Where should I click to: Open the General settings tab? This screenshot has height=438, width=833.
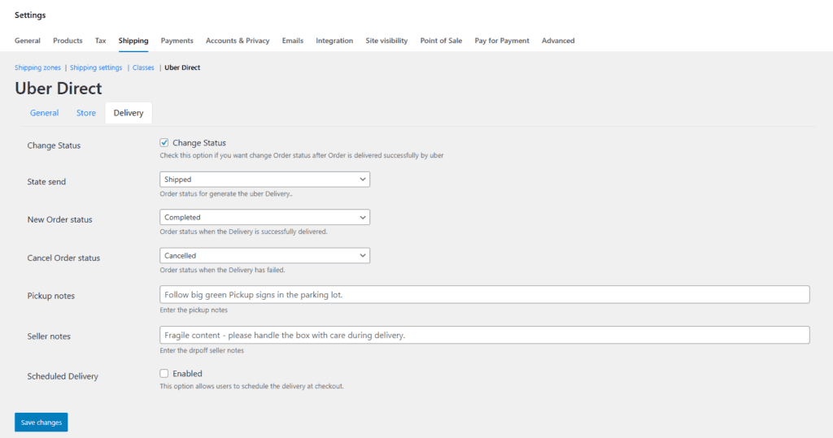click(27, 41)
